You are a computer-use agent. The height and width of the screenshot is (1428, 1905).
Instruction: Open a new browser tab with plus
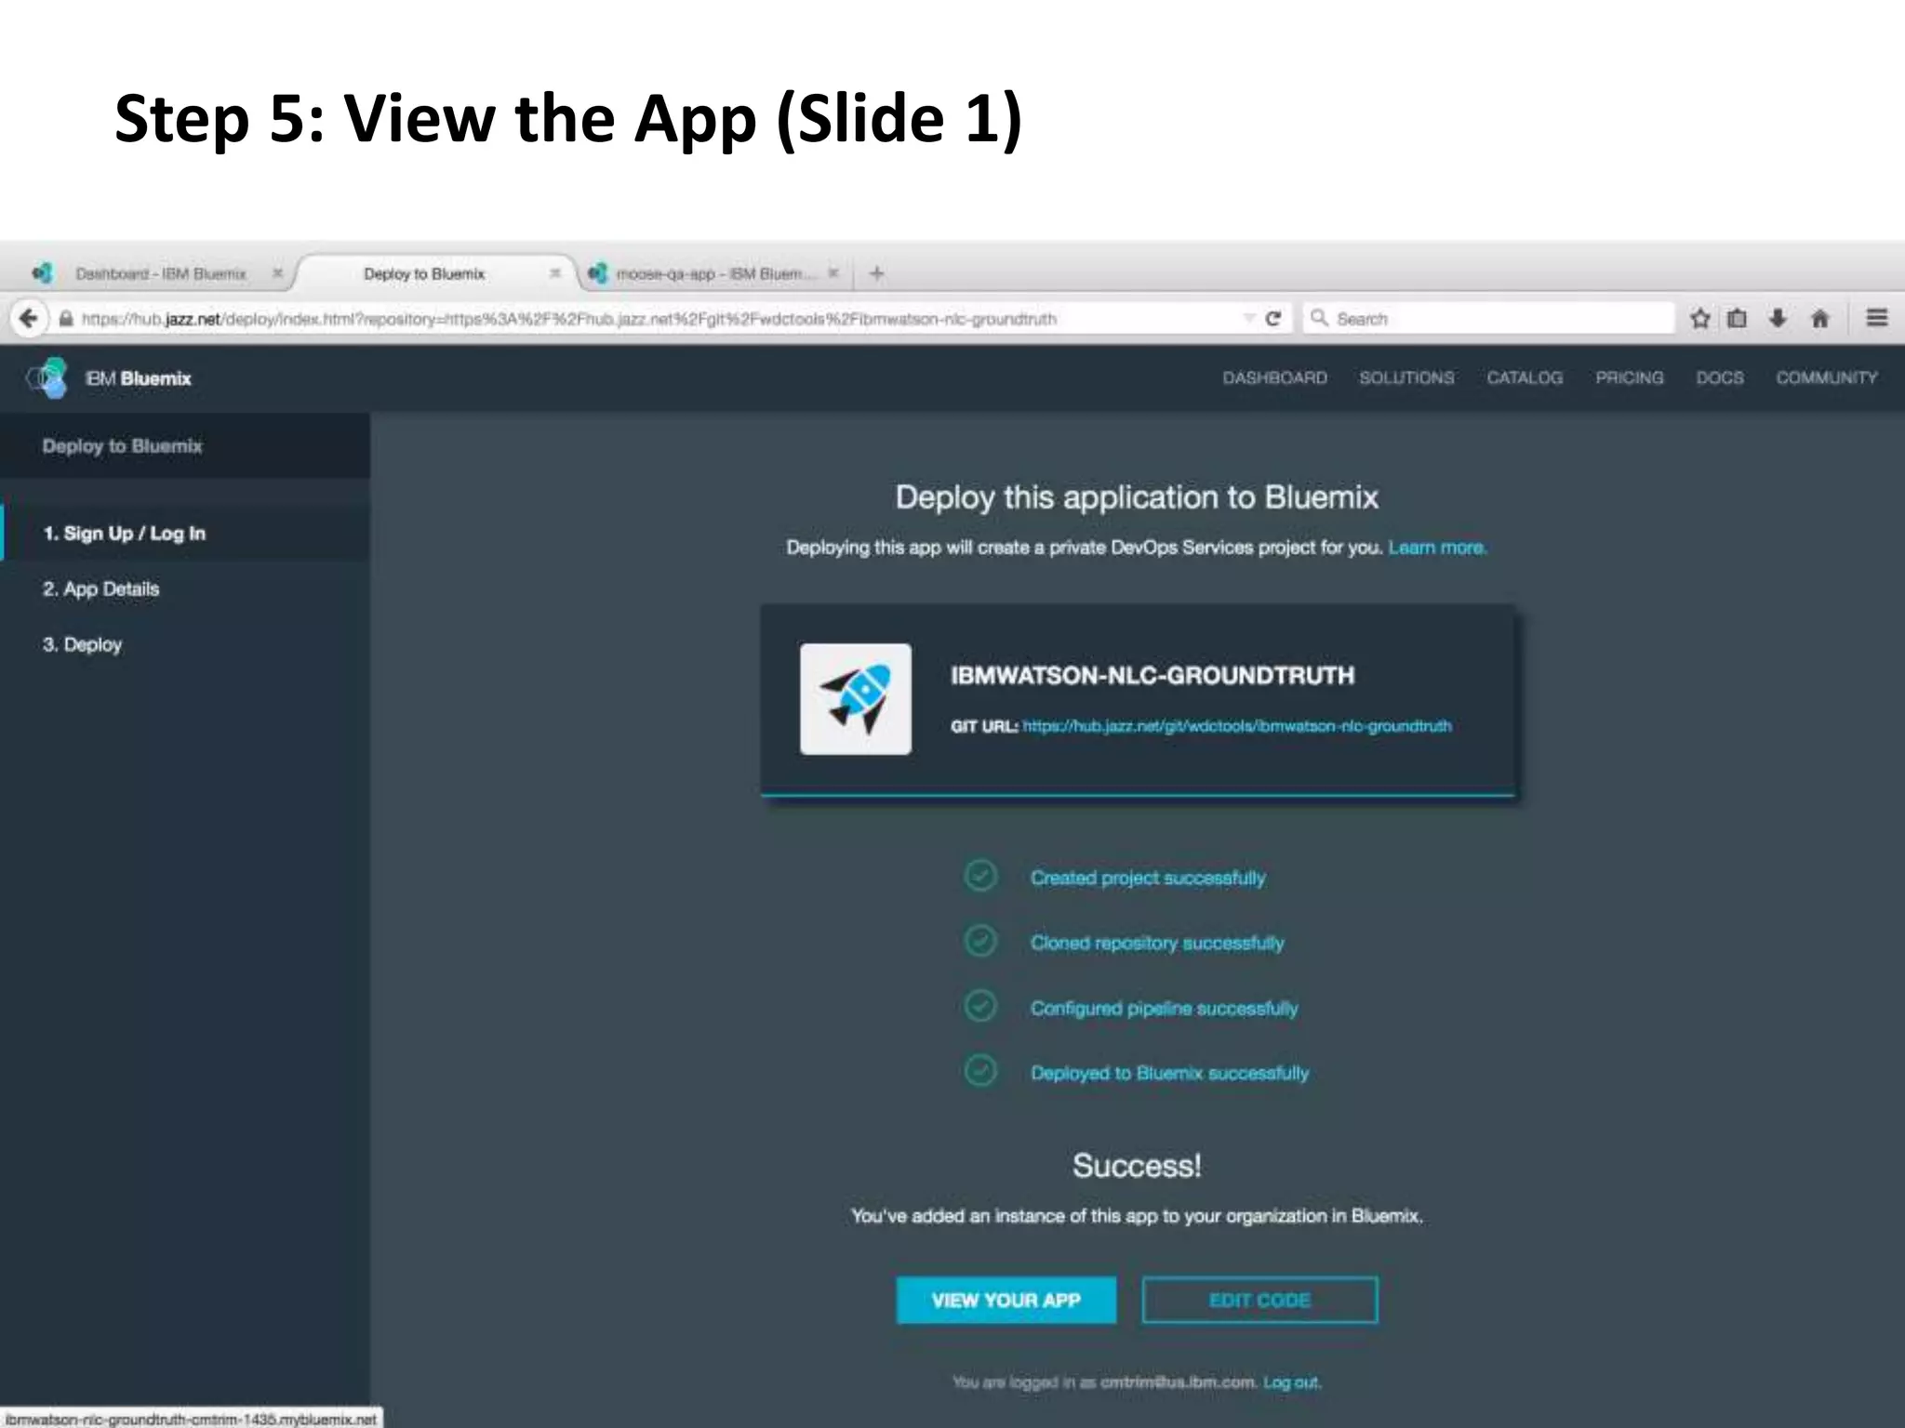(876, 273)
